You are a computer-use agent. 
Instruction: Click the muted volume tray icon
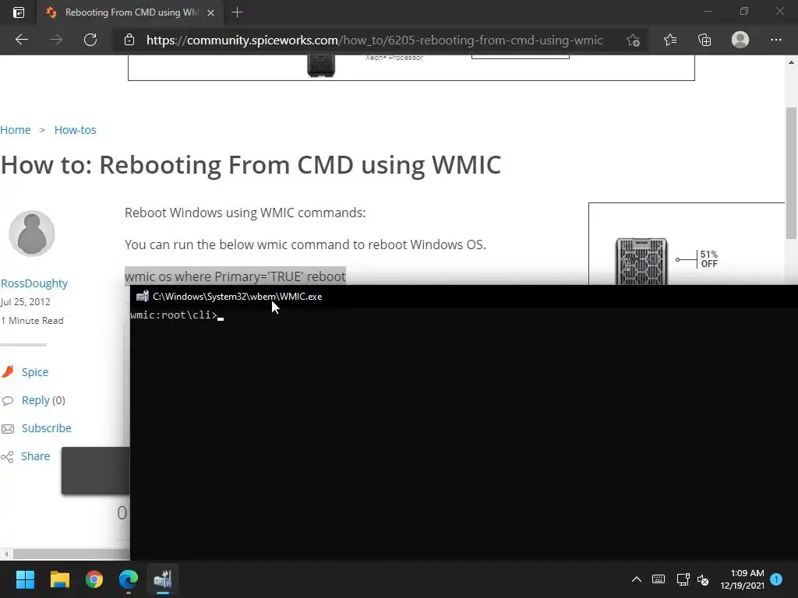[x=704, y=579]
